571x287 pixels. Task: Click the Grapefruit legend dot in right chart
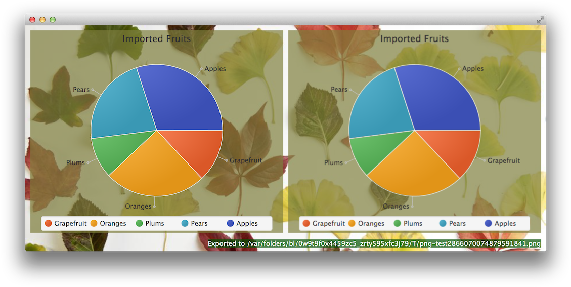(x=306, y=223)
